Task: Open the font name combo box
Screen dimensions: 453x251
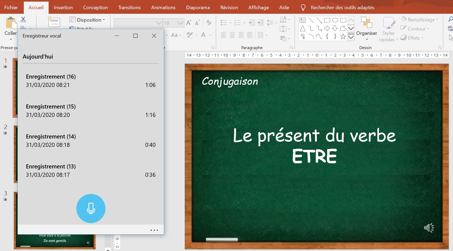Action: [x=138, y=23]
